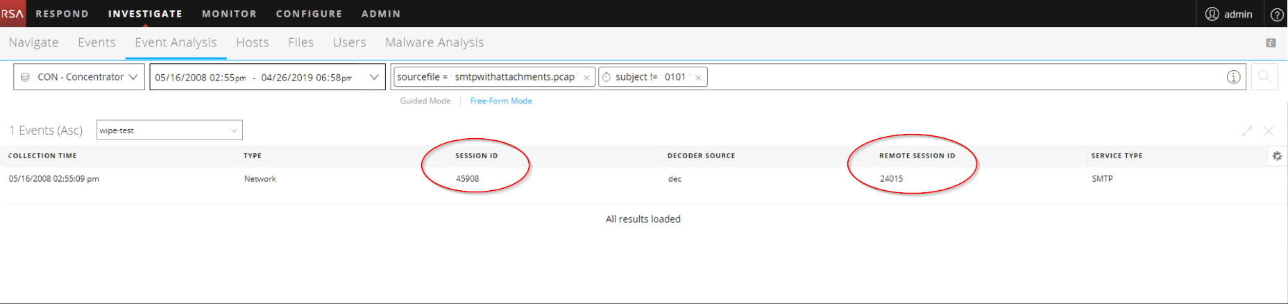Click empty query bar input area
This screenshot has width=1288, height=304.
click(x=965, y=77)
